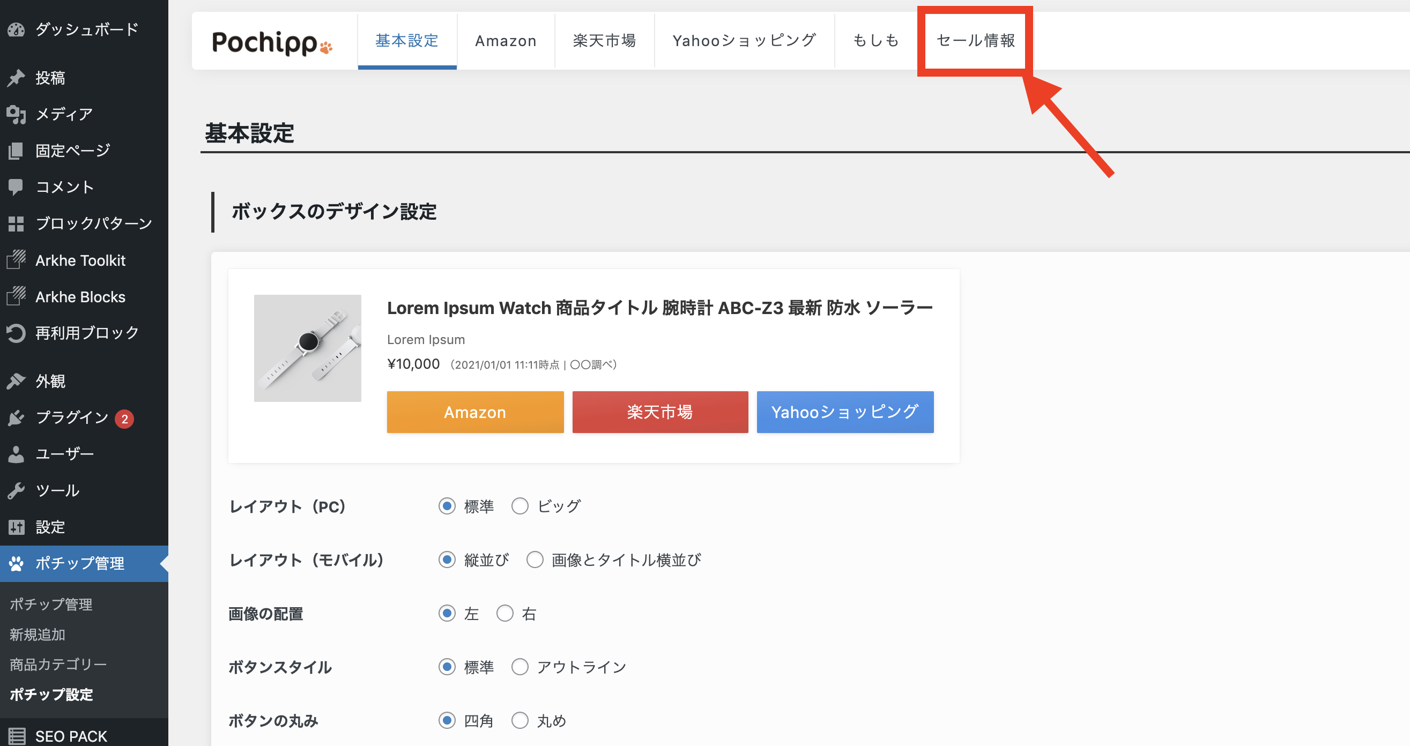Image resolution: width=1410 pixels, height=746 pixels.
Task: Open the 設定 sliders icon
Action: pos(17,527)
